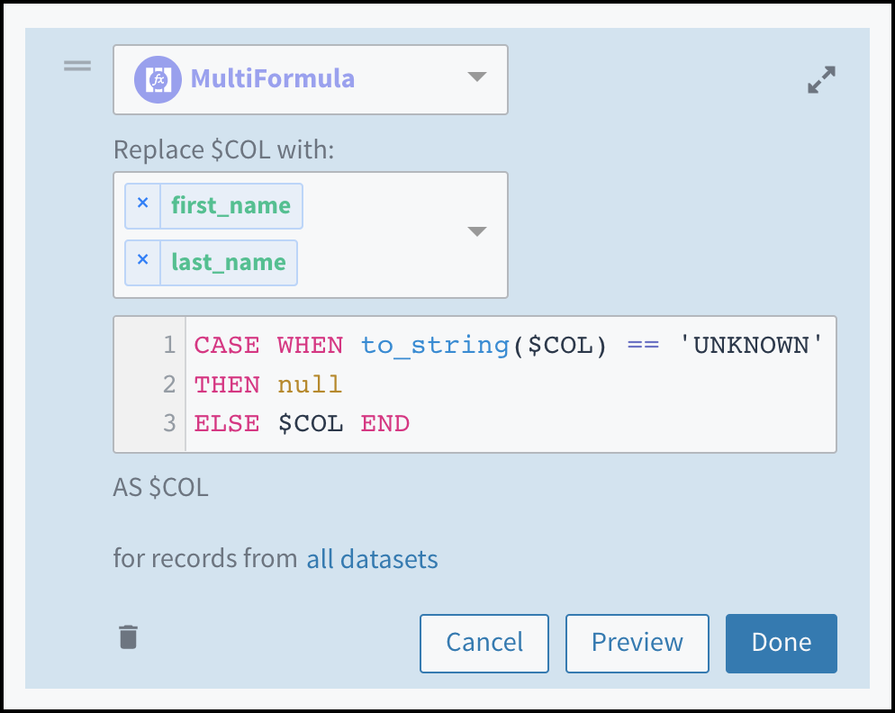
Task: Click the all datasets link
Action: pyautogui.click(x=372, y=559)
